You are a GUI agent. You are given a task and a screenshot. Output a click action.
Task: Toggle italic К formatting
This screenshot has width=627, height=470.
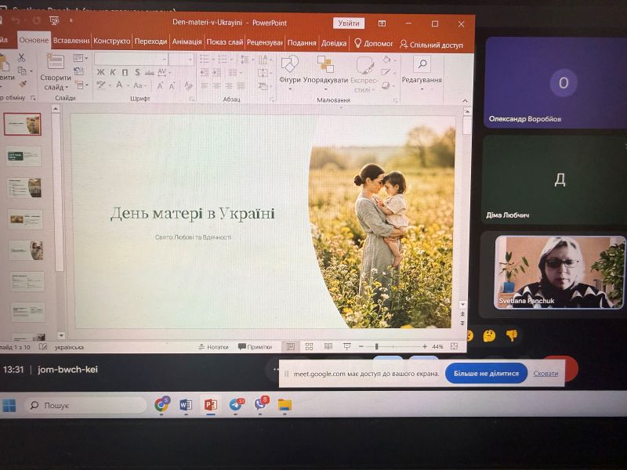pyautogui.click(x=113, y=72)
